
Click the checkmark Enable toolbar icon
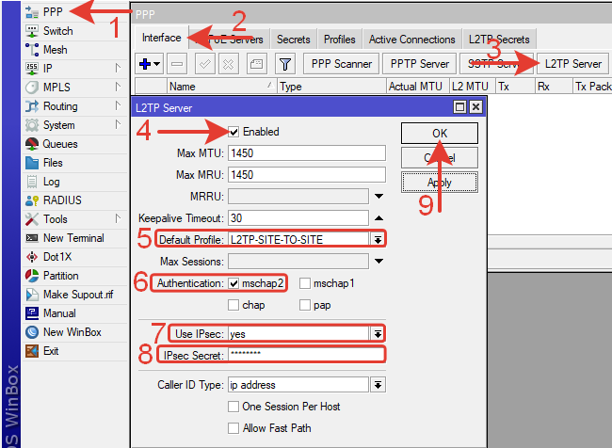[204, 64]
